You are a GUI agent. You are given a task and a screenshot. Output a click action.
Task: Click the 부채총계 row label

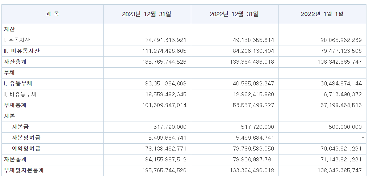pyautogui.click(x=15, y=105)
